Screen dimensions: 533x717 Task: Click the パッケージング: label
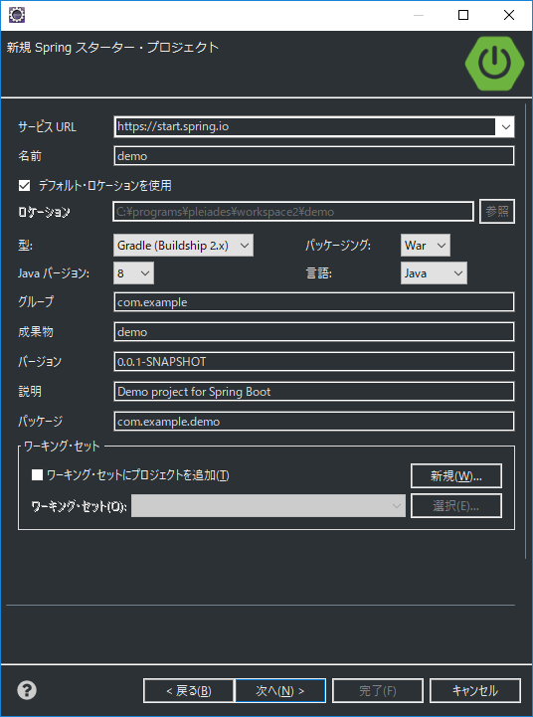pyautogui.click(x=338, y=246)
